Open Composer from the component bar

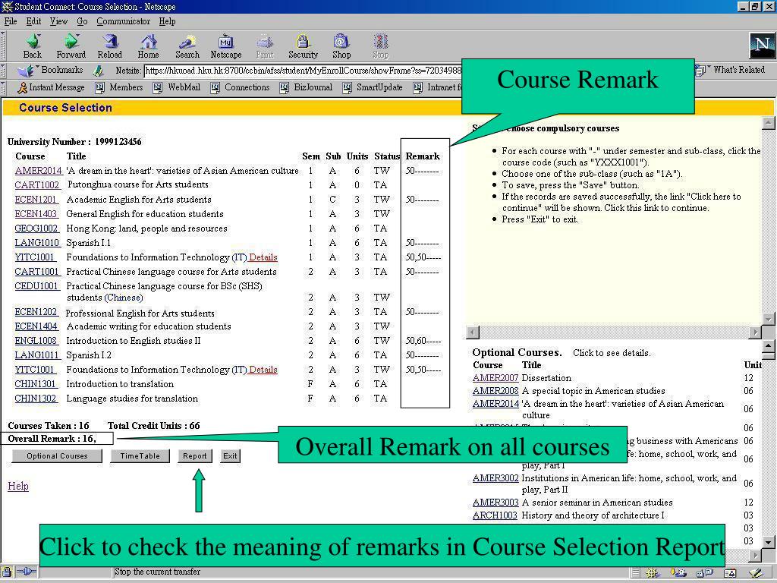pyautogui.click(x=757, y=573)
